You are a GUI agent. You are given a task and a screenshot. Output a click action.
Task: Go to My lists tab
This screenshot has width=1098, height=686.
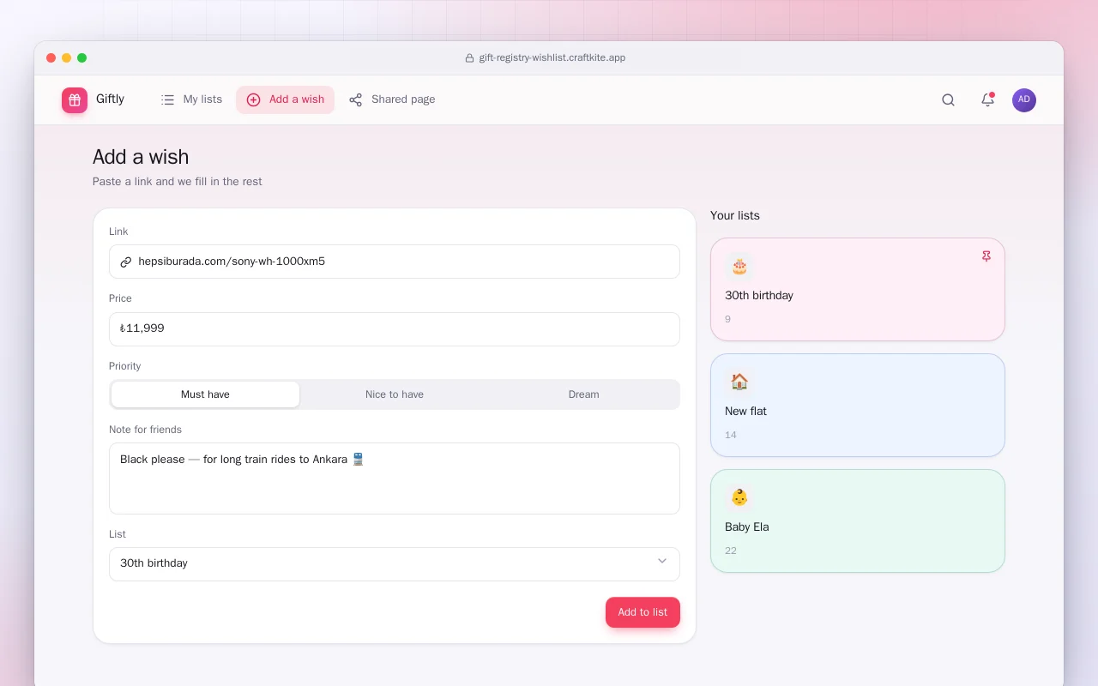coord(191,99)
